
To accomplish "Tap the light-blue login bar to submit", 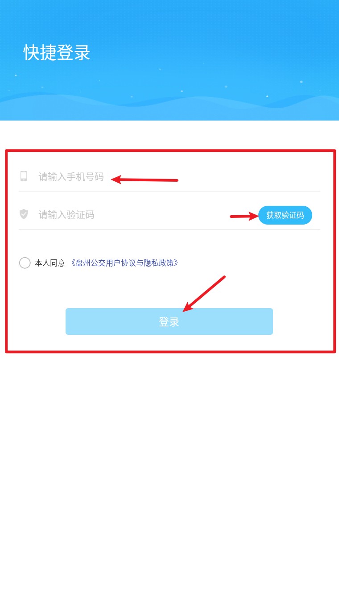I will click(169, 321).
